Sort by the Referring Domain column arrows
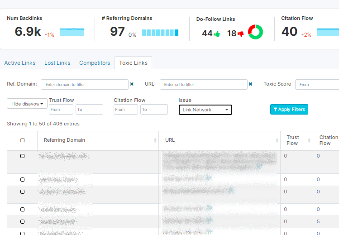The image size is (339, 235). click(155, 140)
